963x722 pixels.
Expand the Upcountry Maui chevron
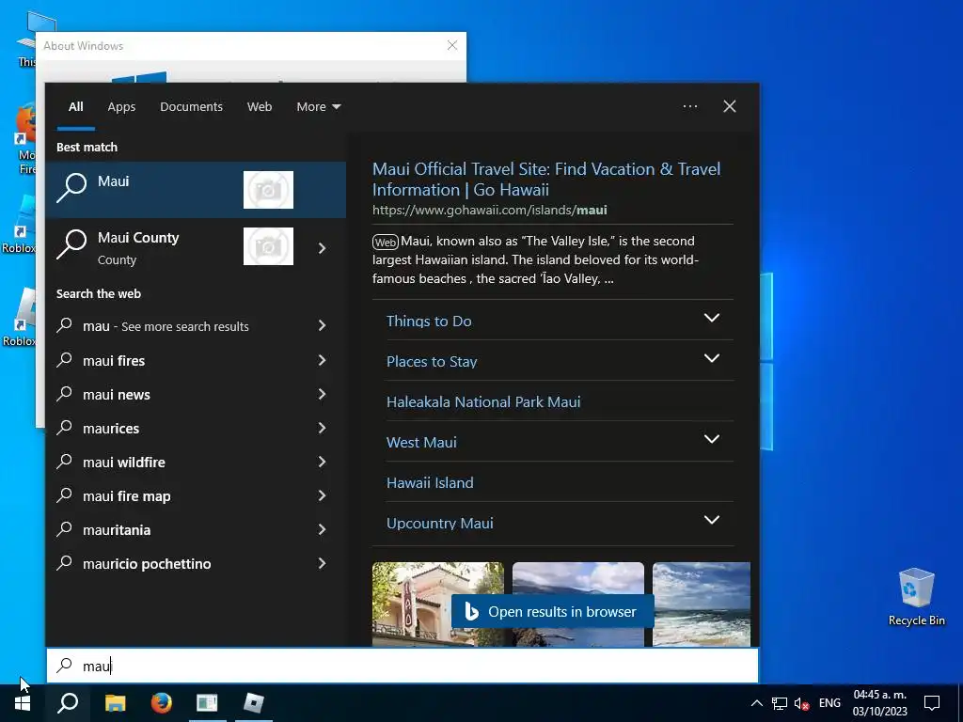pyautogui.click(x=711, y=521)
